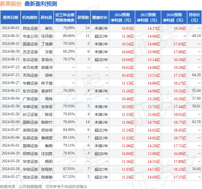The image size is (202, 189).
Task: Click target price 55.44
Action: (196, 91)
